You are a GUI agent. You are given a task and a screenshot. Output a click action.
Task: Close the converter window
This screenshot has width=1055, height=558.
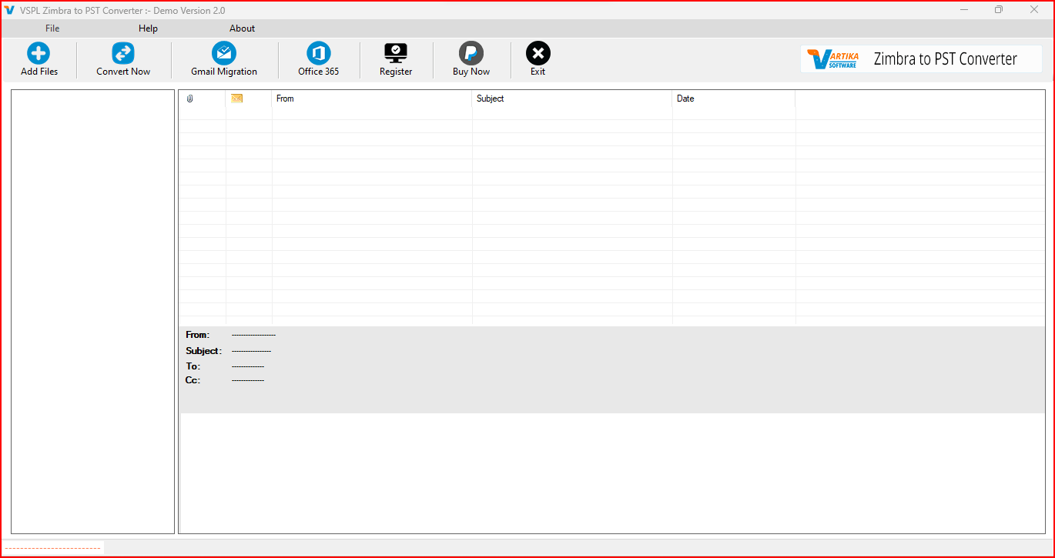point(1034,10)
